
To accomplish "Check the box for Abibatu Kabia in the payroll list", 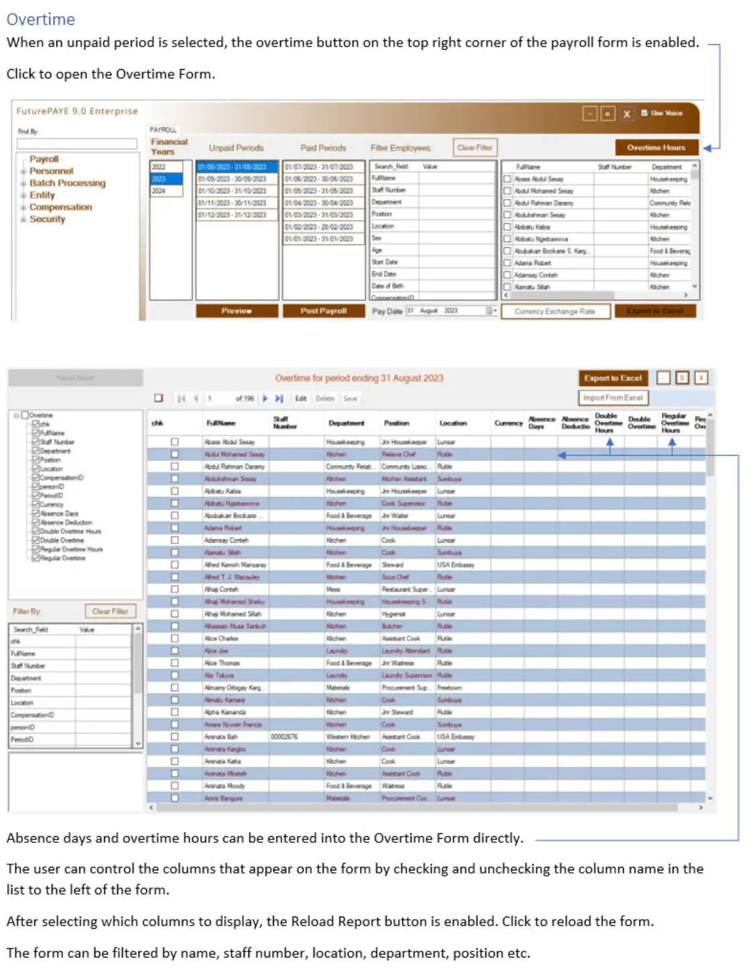I will click(x=508, y=227).
